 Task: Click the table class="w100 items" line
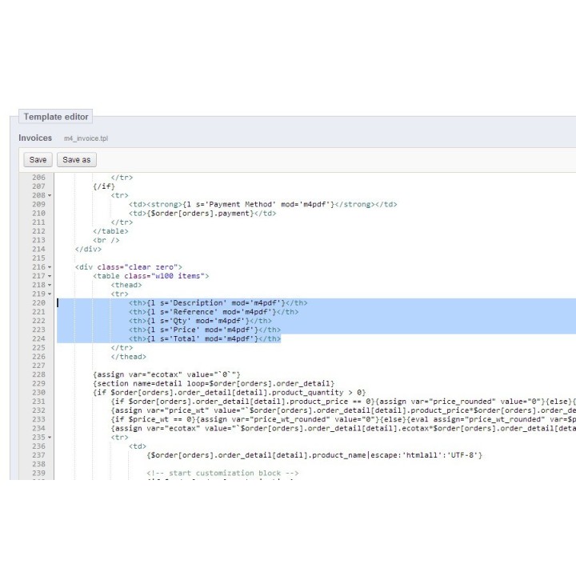click(151, 276)
